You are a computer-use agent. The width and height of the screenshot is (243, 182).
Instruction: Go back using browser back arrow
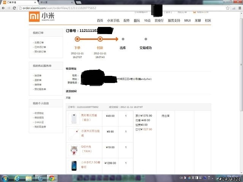(3, 8)
